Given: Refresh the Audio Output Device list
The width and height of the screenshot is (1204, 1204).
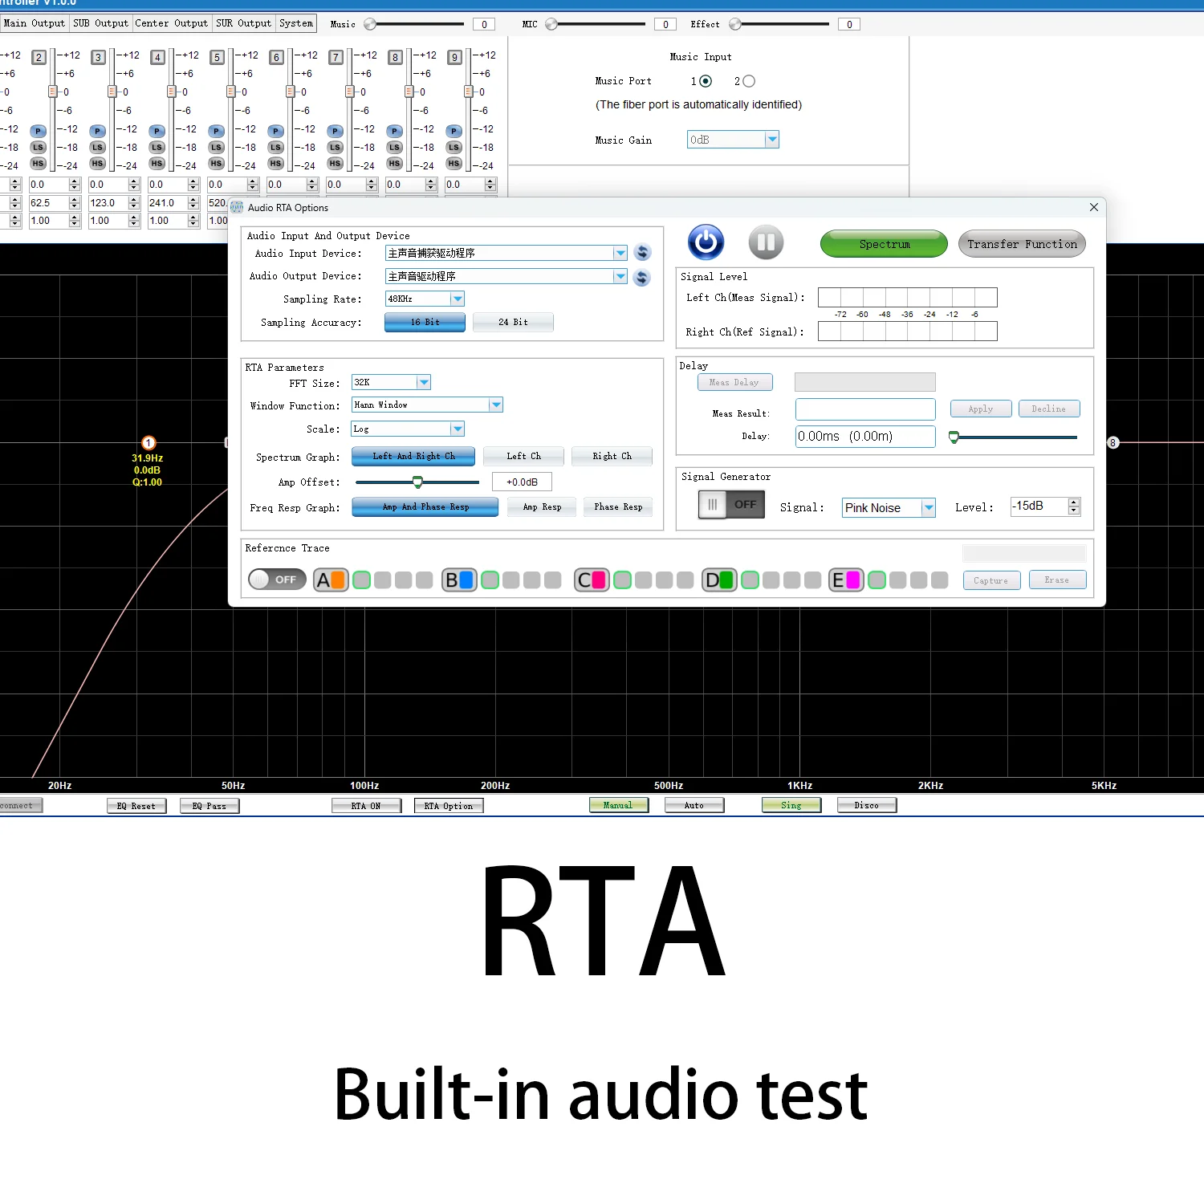Looking at the screenshot, I should (642, 278).
